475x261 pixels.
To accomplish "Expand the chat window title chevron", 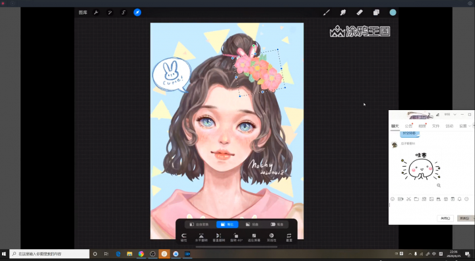I will point(455,115).
